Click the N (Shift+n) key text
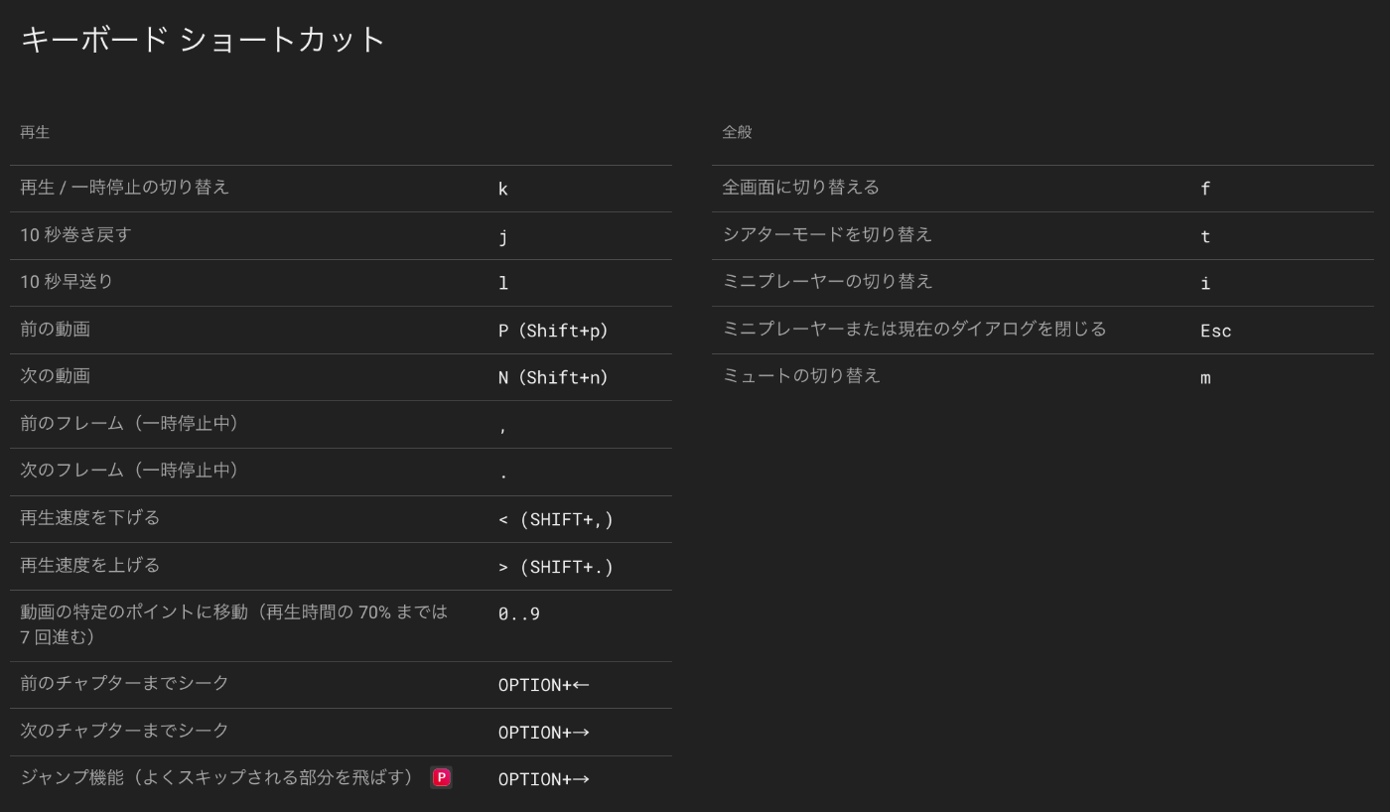This screenshot has width=1390, height=812. 553,377
